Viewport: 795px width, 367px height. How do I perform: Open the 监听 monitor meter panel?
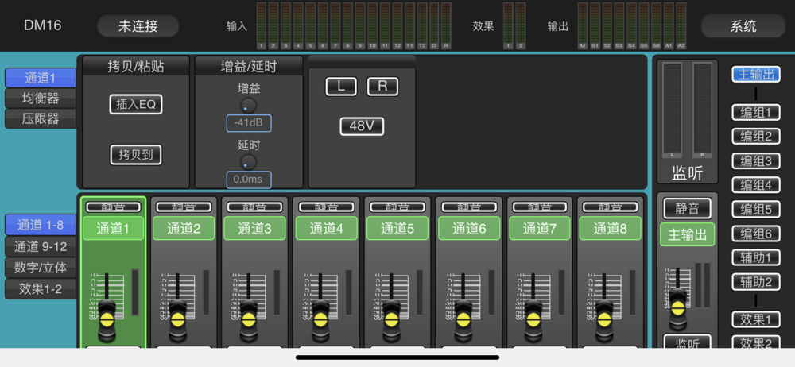pos(688,122)
